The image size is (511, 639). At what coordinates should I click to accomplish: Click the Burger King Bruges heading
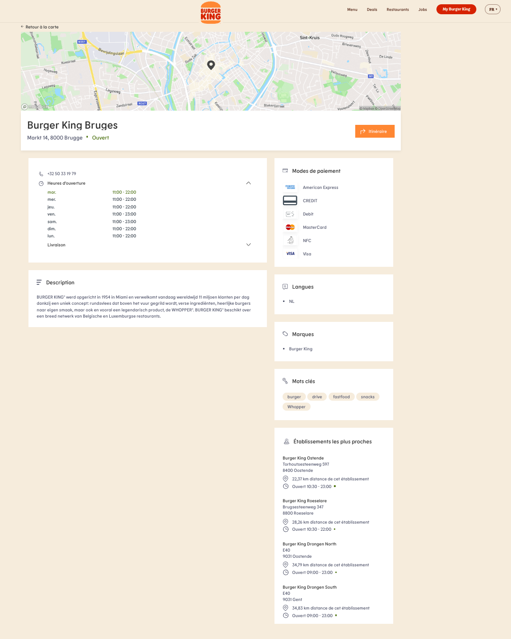(72, 125)
